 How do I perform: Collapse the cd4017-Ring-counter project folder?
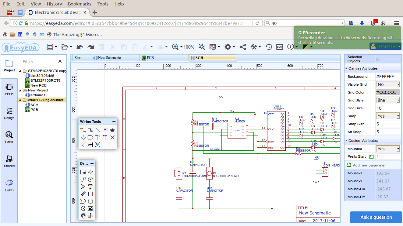coord(20,100)
